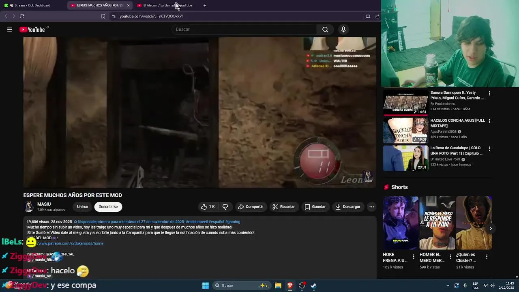Viewport: 519px width, 292px height.
Task: Open ¿Quién es Clúster? short
Action: tap(474, 223)
